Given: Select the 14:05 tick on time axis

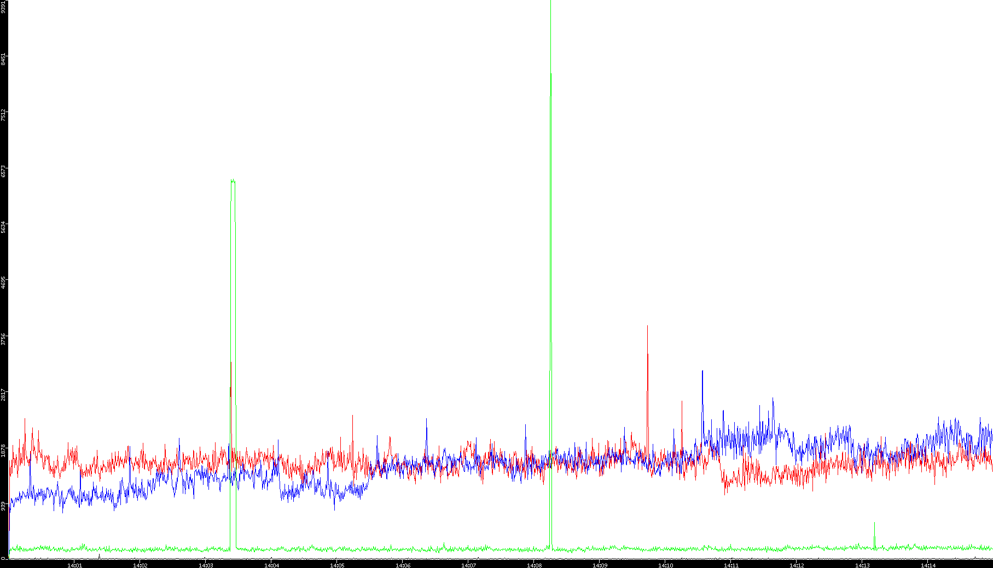Looking at the screenshot, I should [x=337, y=565].
